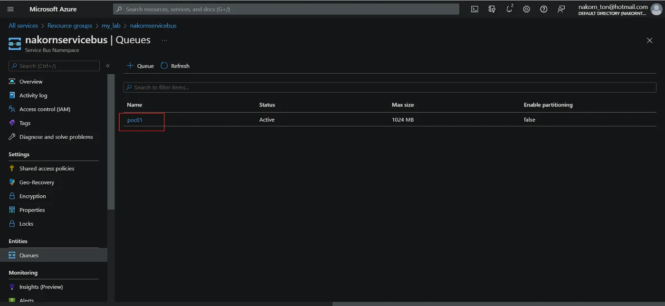Click the Geo-Recovery globe icon
This screenshot has width=665, height=306.
point(12,182)
